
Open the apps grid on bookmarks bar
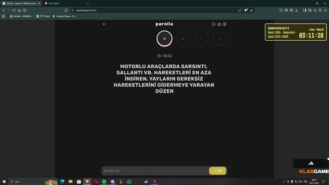[x=3, y=16]
